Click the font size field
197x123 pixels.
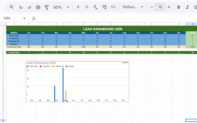[x=160, y=7]
